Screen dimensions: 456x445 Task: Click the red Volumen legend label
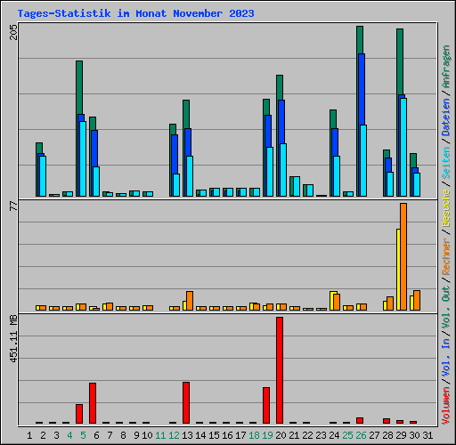pos(445,406)
